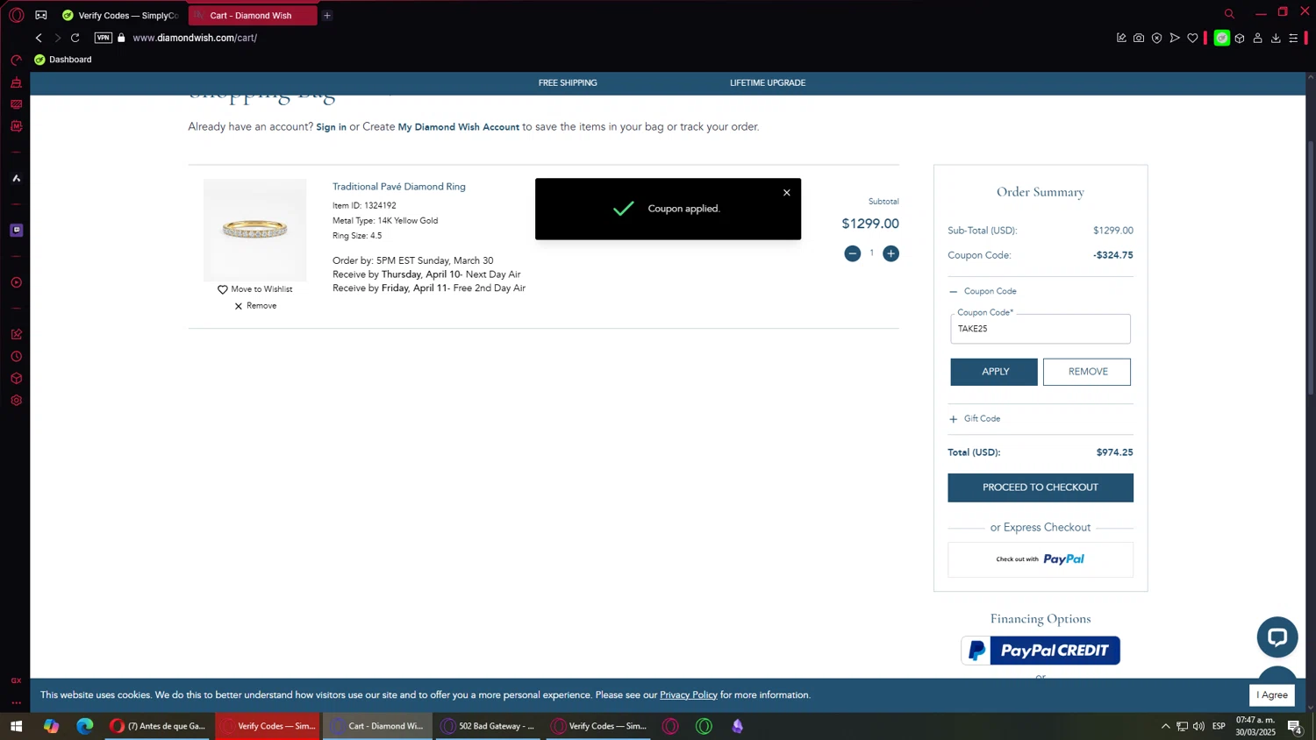Image resolution: width=1316 pixels, height=740 pixels.
Task: Open the pinboard edit icon in toolbar
Action: click(1121, 38)
